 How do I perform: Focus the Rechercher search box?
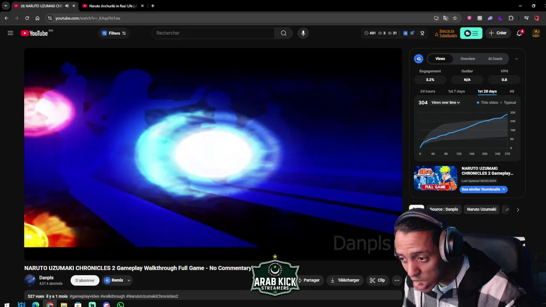click(x=213, y=33)
